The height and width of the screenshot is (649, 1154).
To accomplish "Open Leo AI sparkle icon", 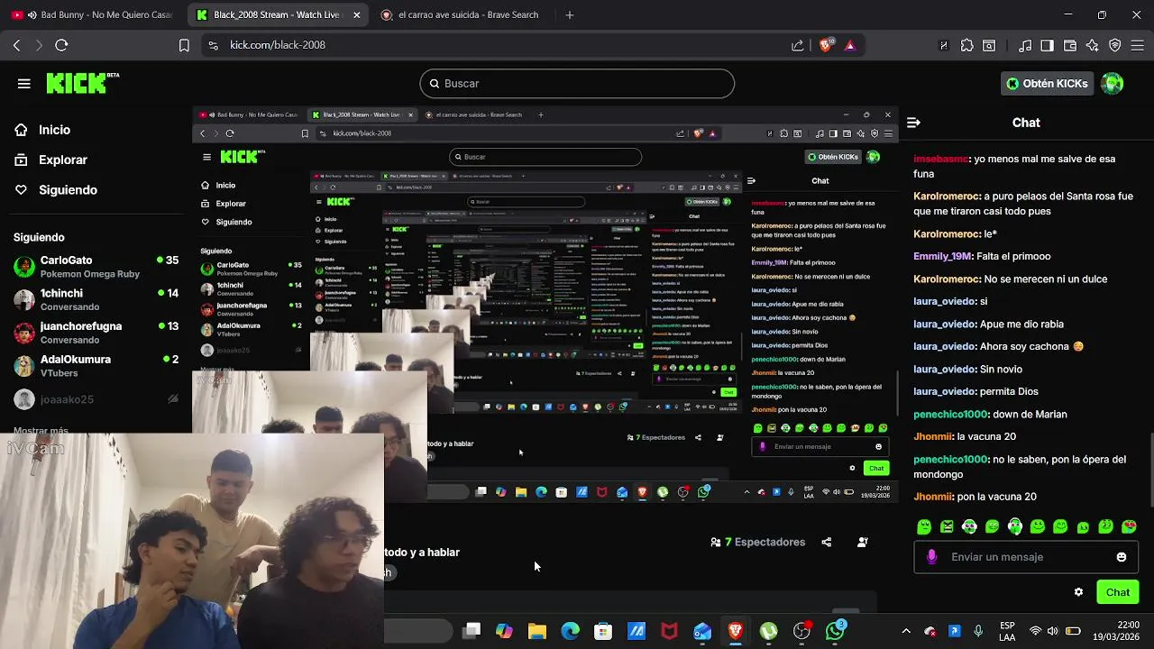I will point(1093,45).
